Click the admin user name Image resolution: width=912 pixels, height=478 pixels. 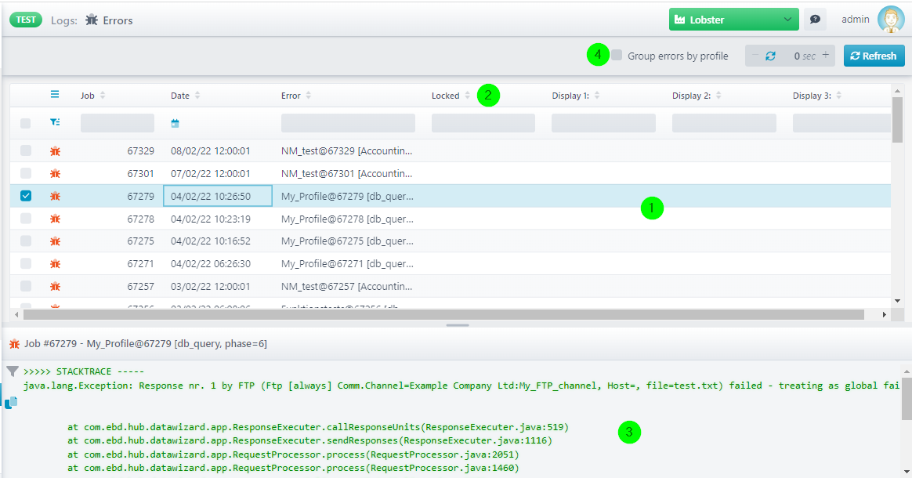855,19
